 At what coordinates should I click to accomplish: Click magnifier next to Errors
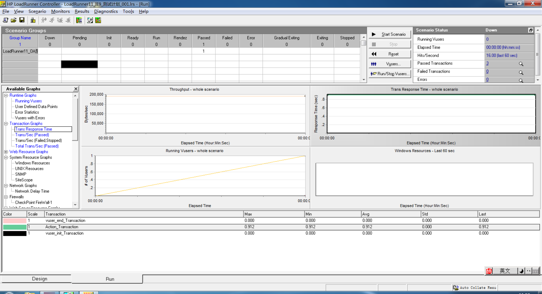click(521, 80)
